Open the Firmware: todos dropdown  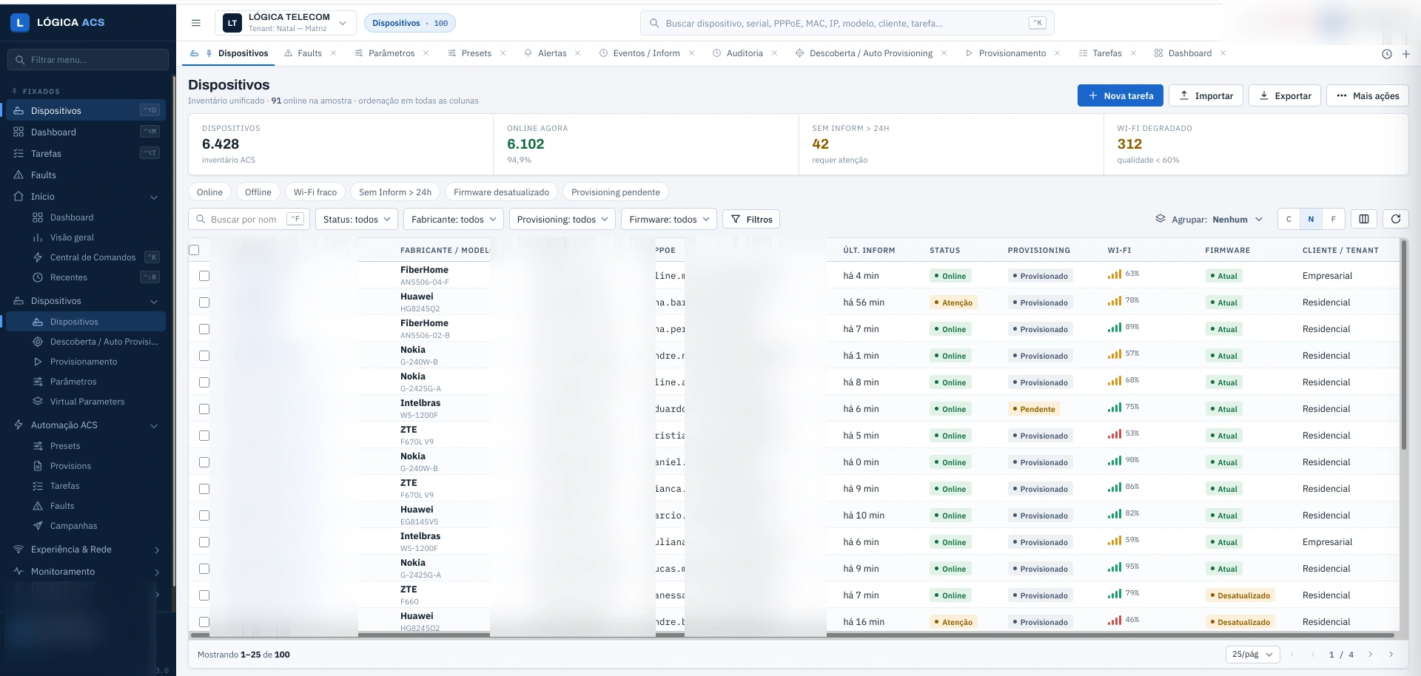point(669,219)
